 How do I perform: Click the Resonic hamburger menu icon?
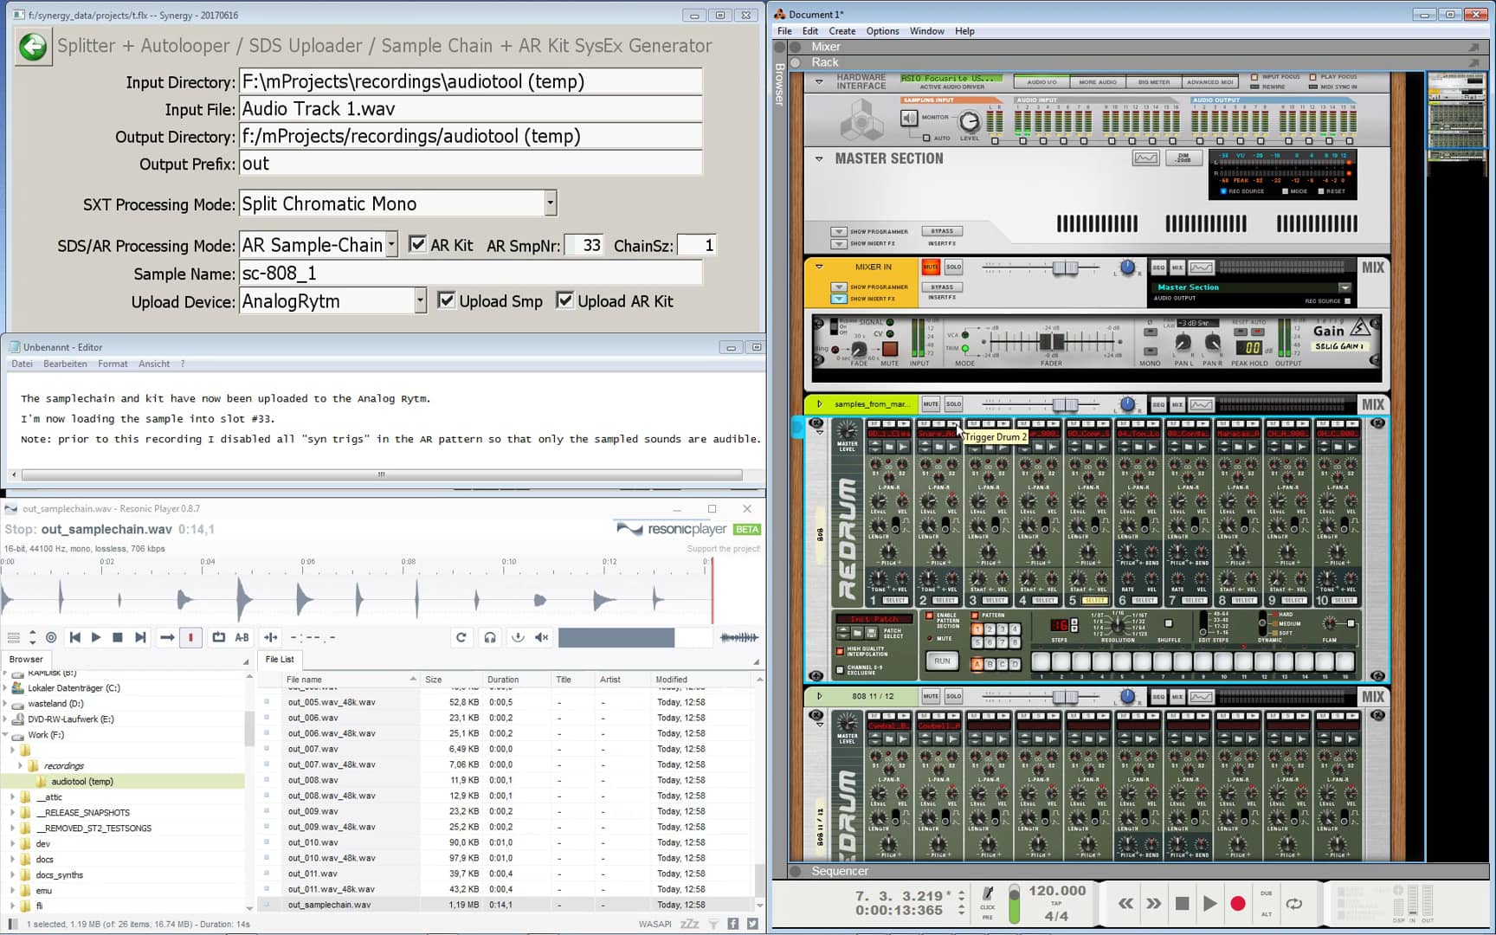pyautogui.click(x=13, y=637)
